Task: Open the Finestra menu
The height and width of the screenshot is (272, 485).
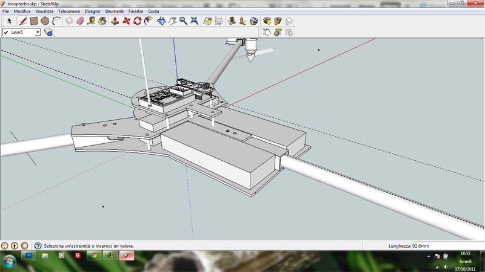Action: 136,11
